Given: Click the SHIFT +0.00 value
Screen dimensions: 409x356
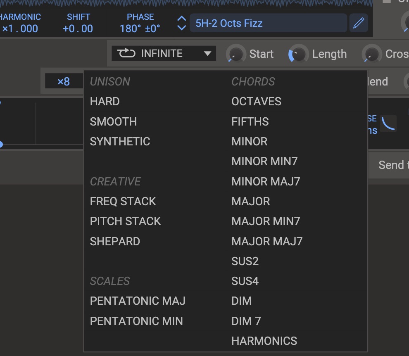Looking at the screenshot, I should (x=78, y=28).
